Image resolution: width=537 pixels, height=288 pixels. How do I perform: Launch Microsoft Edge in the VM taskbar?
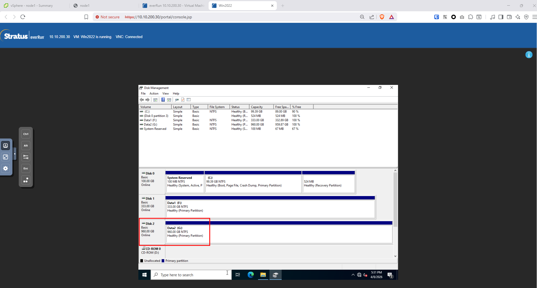(251, 275)
